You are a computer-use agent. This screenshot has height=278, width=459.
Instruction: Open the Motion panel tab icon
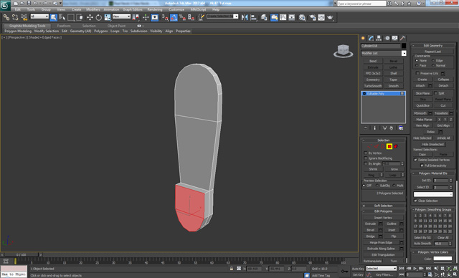click(x=387, y=38)
